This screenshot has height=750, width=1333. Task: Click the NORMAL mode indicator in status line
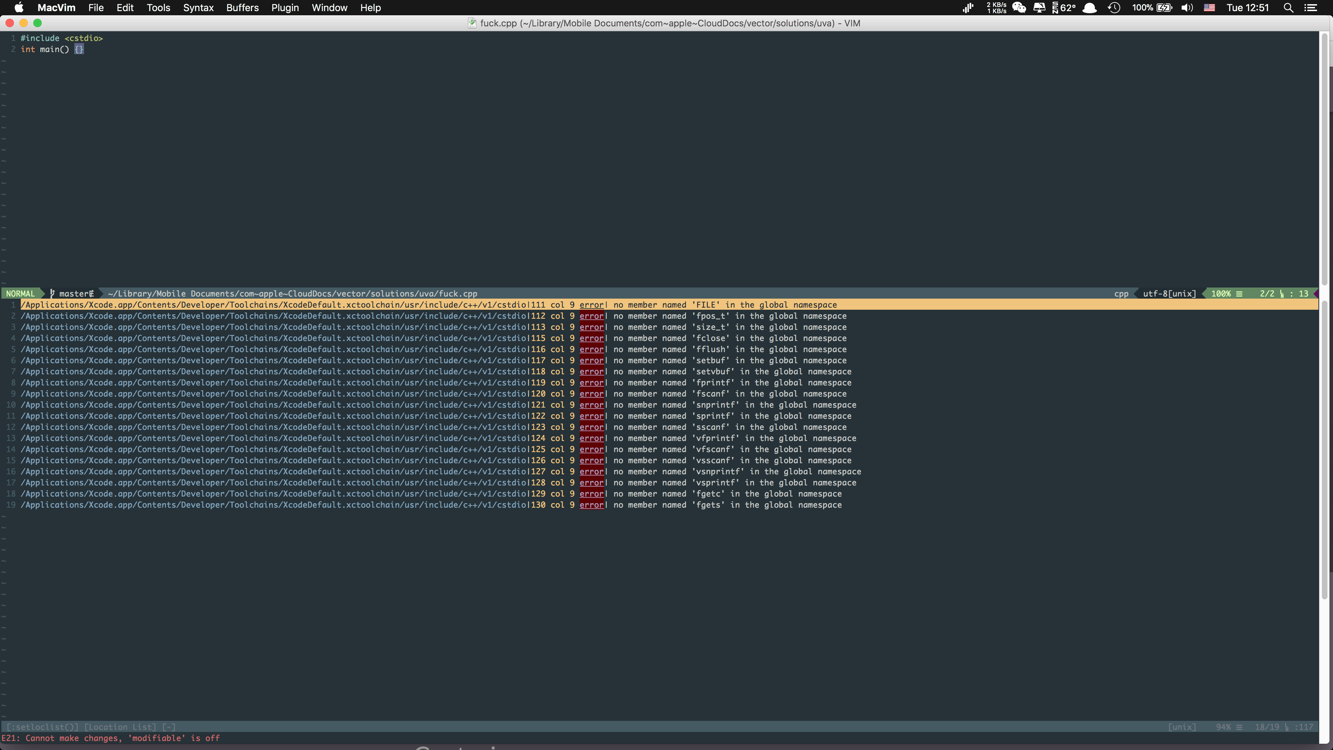coord(20,293)
